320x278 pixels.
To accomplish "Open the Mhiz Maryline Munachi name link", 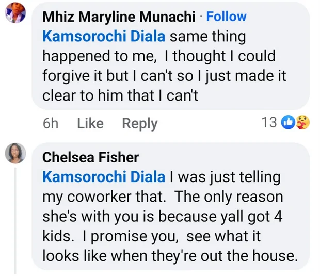I will click(x=120, y=16).
